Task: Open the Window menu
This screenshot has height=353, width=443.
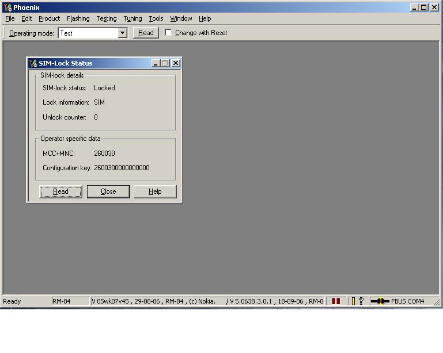Action: pos(181,18)
